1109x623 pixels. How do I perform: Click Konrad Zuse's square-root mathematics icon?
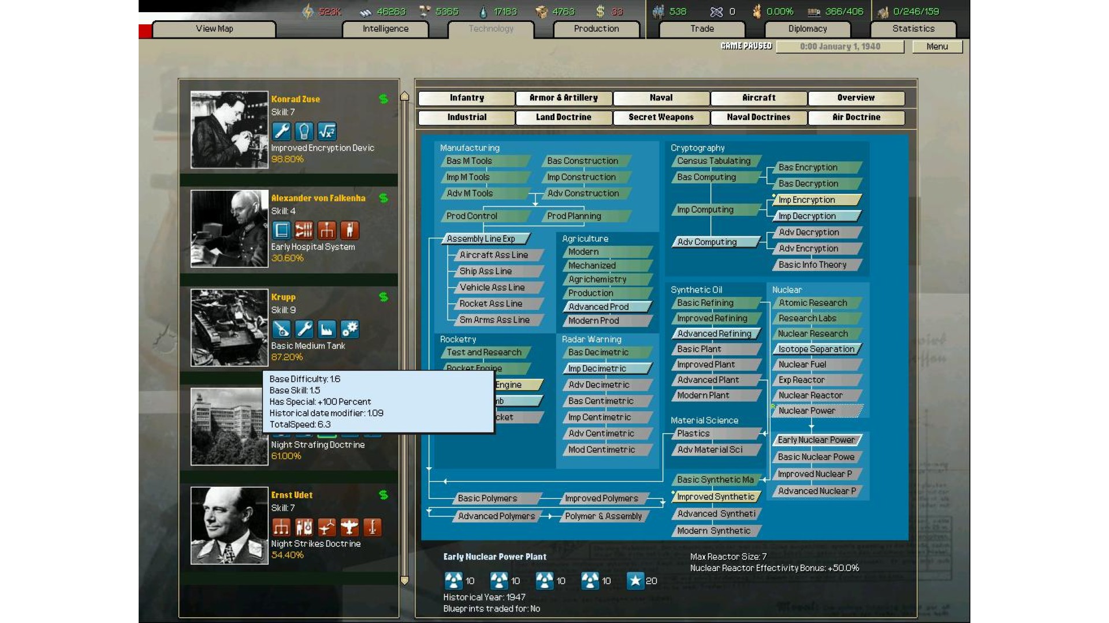coord(326,132)
